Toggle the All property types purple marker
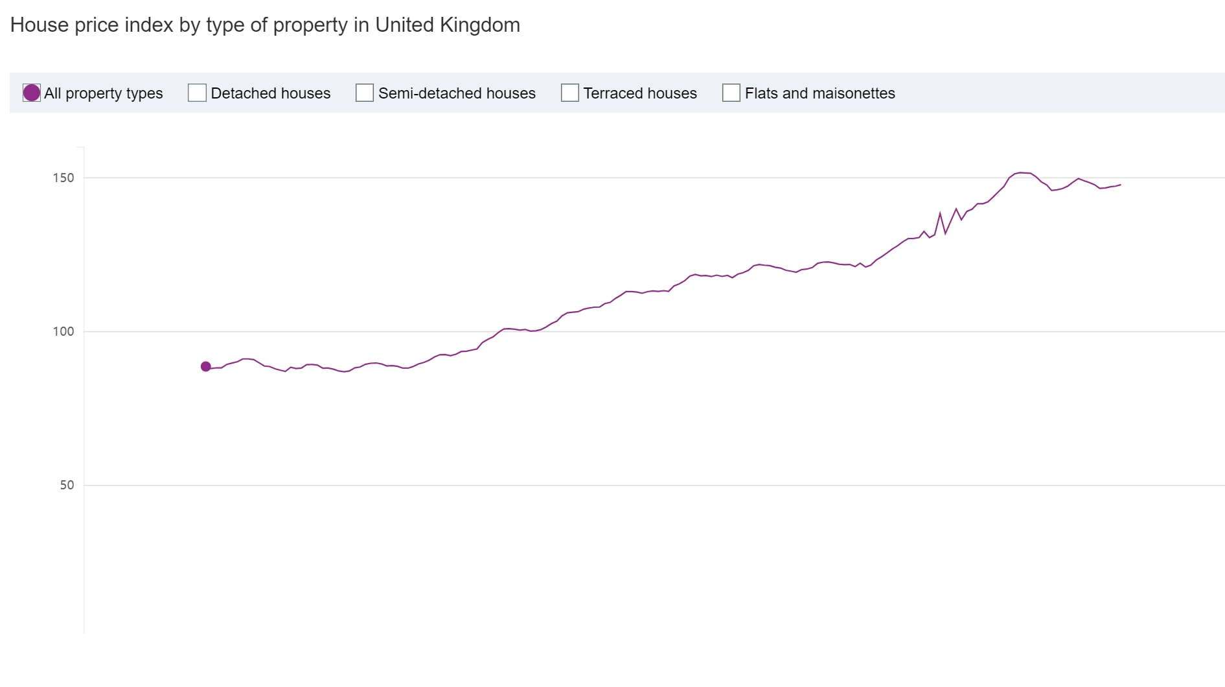1225x687 pixels. pyautogui.click(x=32, y=93)
